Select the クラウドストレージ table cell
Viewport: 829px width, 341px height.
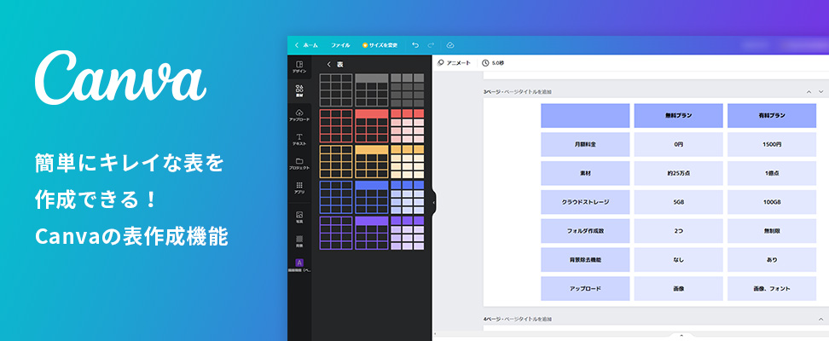(585, 202)
